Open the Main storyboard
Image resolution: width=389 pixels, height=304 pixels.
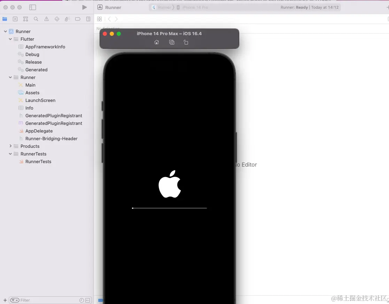(x=30, y=85)
